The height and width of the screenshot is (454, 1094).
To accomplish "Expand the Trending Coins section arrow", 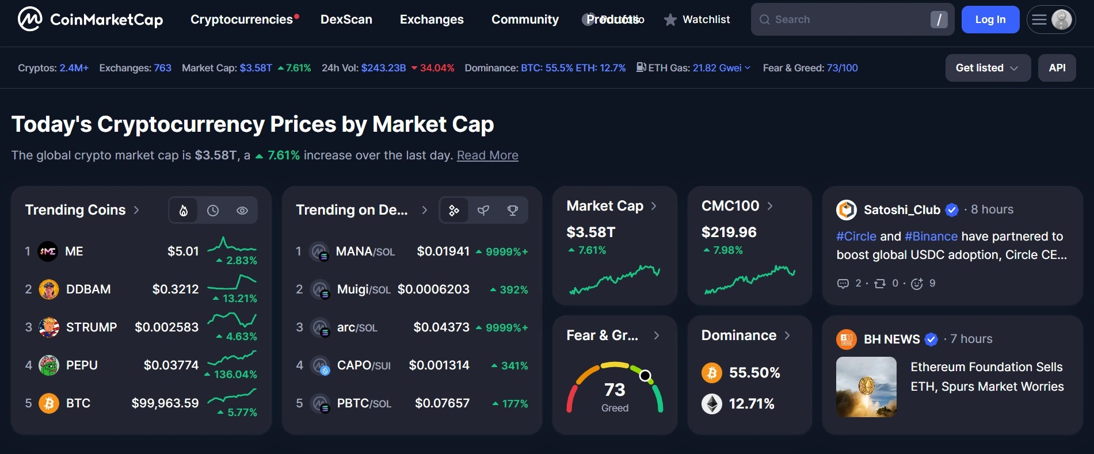I will 137,210.
